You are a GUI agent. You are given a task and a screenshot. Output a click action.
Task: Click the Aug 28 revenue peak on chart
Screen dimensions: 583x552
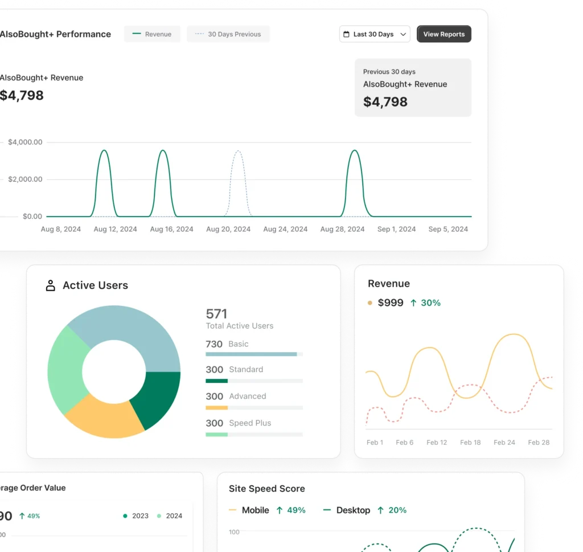point(355,152)
